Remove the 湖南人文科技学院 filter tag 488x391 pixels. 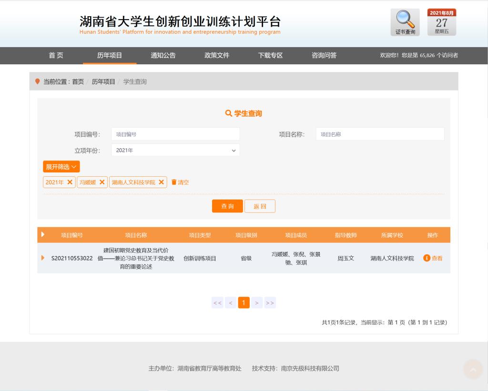point(162,182)
